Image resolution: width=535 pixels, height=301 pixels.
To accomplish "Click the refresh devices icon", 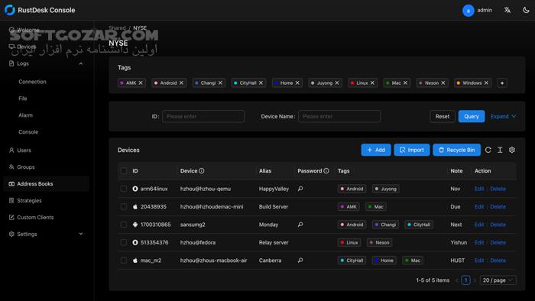I will tap(488, 150).
